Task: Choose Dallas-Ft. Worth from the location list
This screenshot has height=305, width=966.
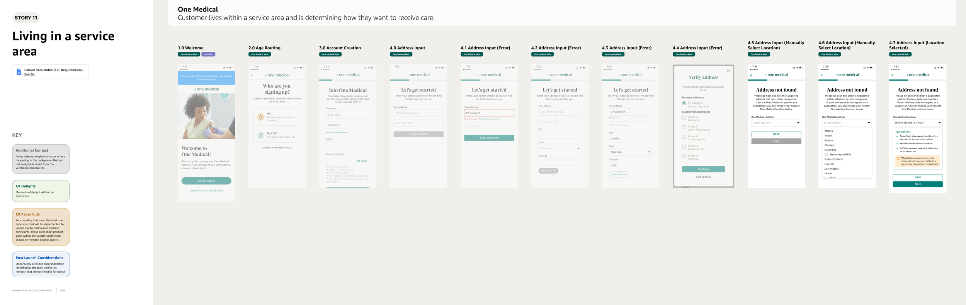Action: pos(834,159)
